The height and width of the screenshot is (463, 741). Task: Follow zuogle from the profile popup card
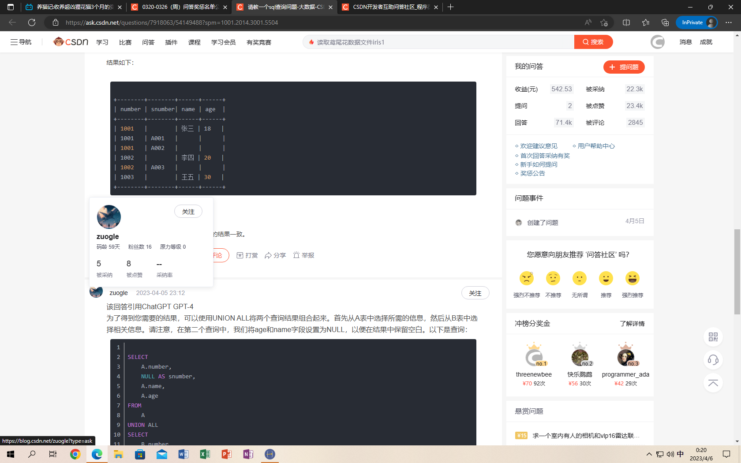pyautogui.click(x=188, y=212)
